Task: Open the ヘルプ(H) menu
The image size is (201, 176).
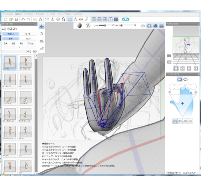Action: click(77, 14)
